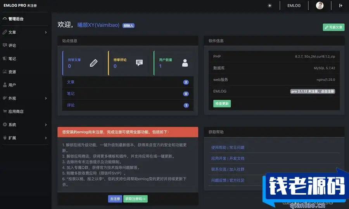The image size is (349, 209).
Task: Click the 获取注册码 button
Action: point(135,199)
